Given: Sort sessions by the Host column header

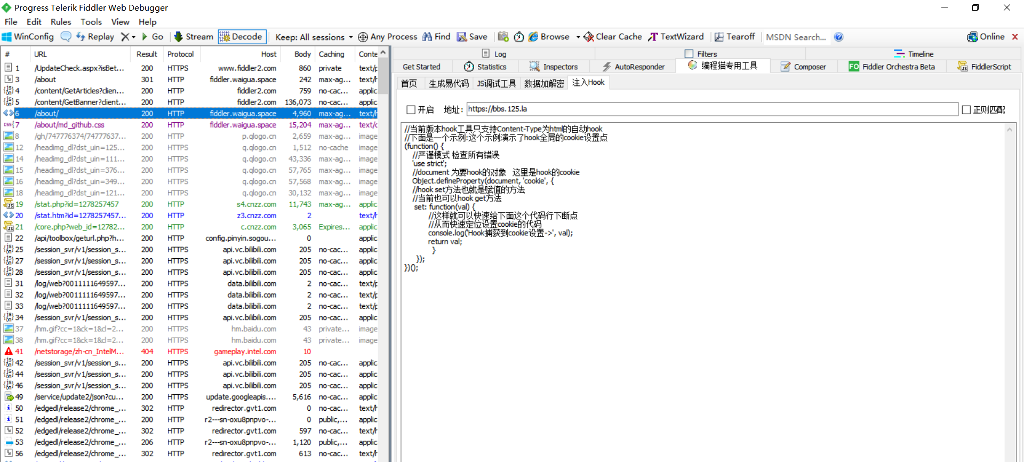Looking at the screenshot, I should click(x=241, y=54).
